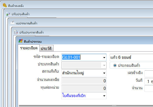Switch to the ประวัติ tab
Viewport: 153px width, 107px height.
click(x=46, y=48)
